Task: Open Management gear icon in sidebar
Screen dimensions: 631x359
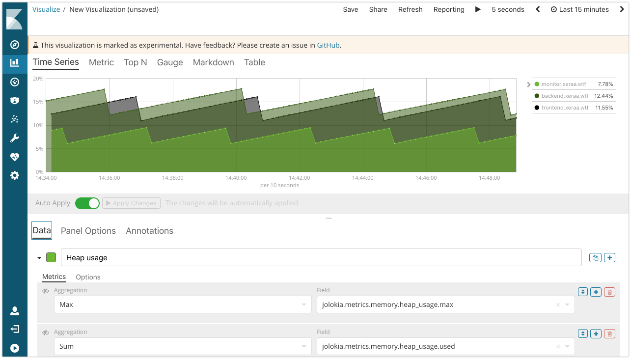Action: [x=15, y=175]
